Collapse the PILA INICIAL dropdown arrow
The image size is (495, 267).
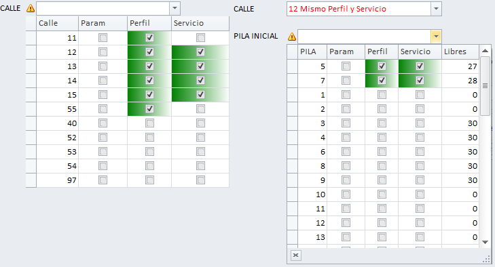tap(436, 37)
